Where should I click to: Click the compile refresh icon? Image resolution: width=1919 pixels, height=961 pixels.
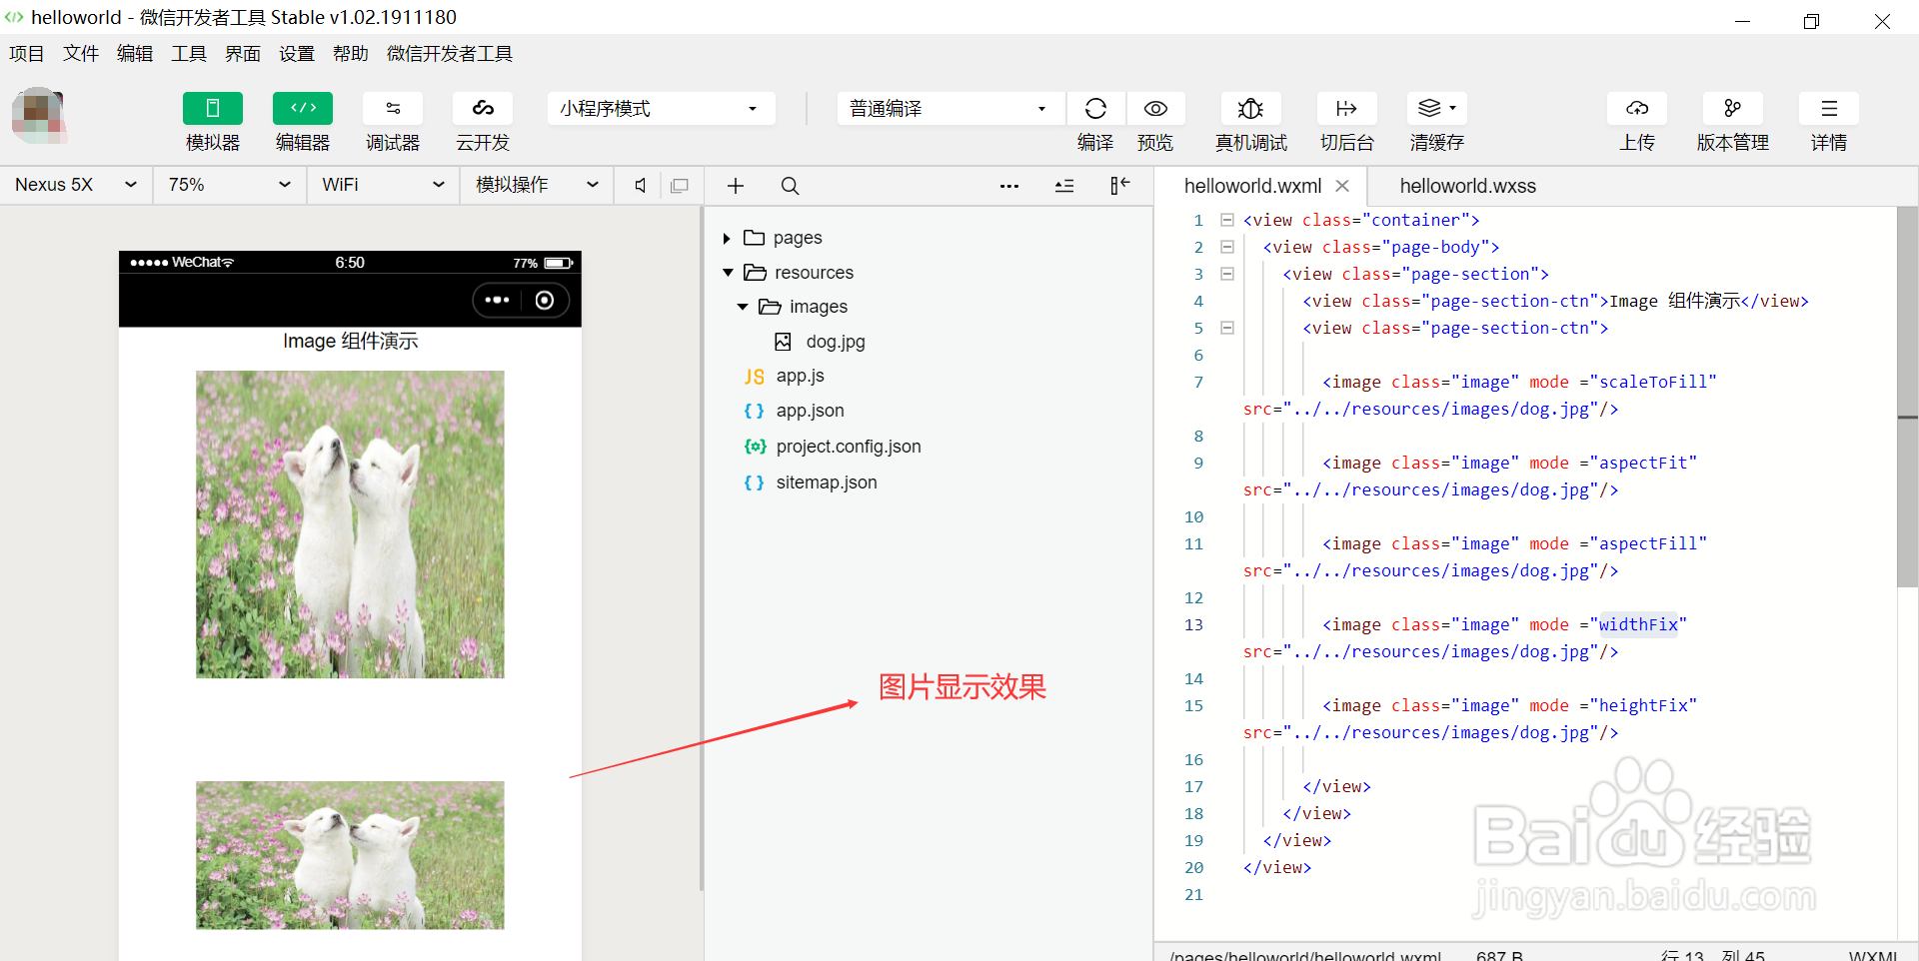(1095, 108)
